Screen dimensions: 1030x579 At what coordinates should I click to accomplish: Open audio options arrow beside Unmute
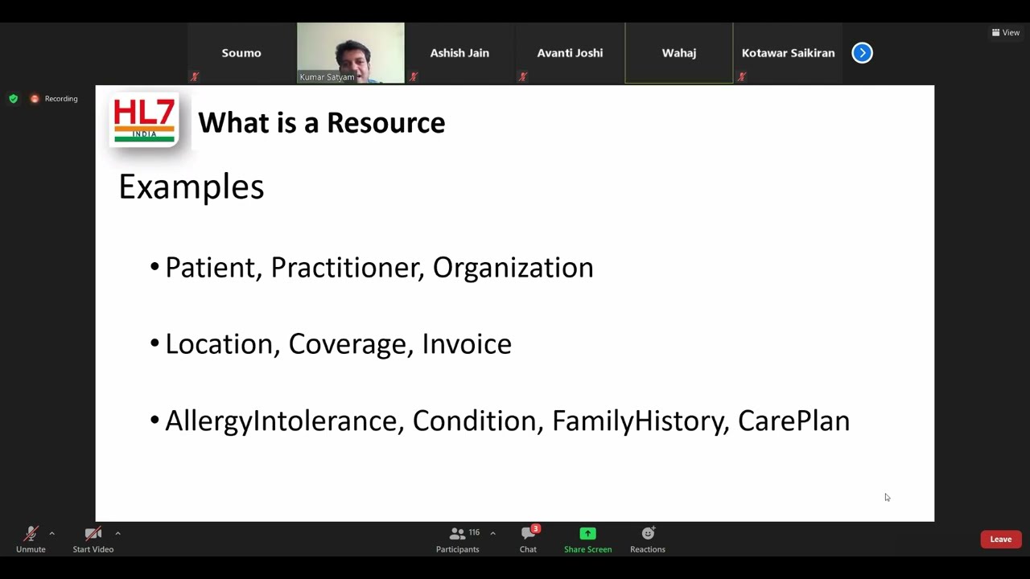pos(51,533)
